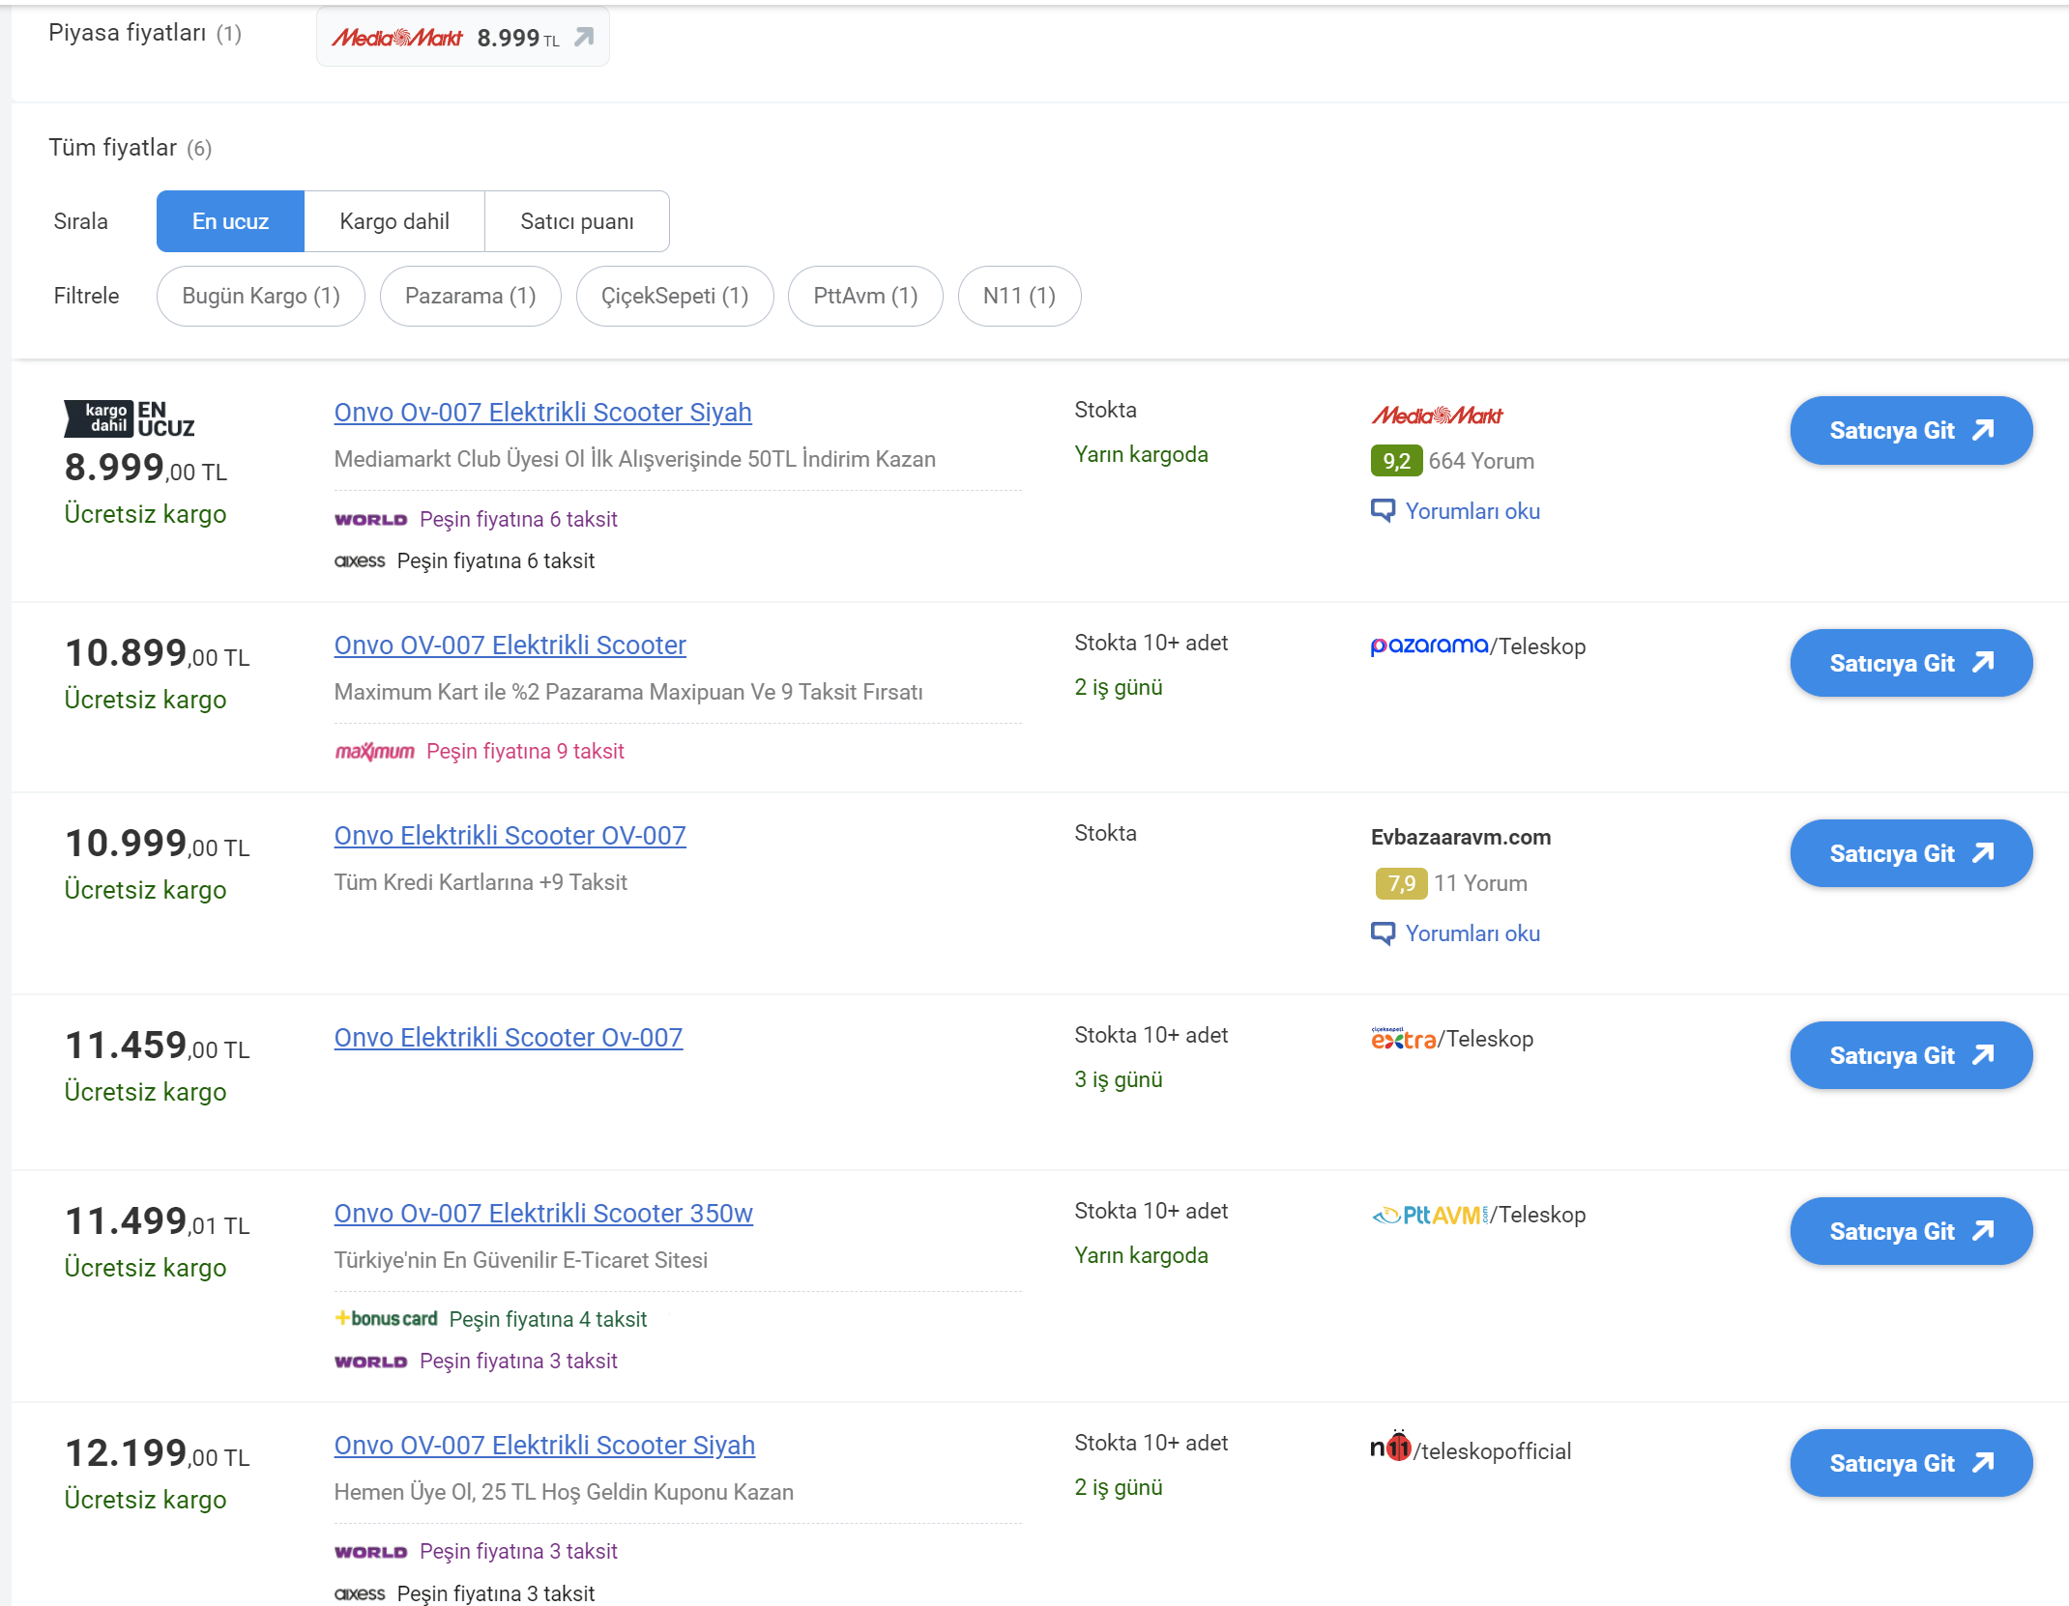Toggle the Pazarama (1) filter chip
This screenshot has height=1606, width=2069.
(470, 296)
